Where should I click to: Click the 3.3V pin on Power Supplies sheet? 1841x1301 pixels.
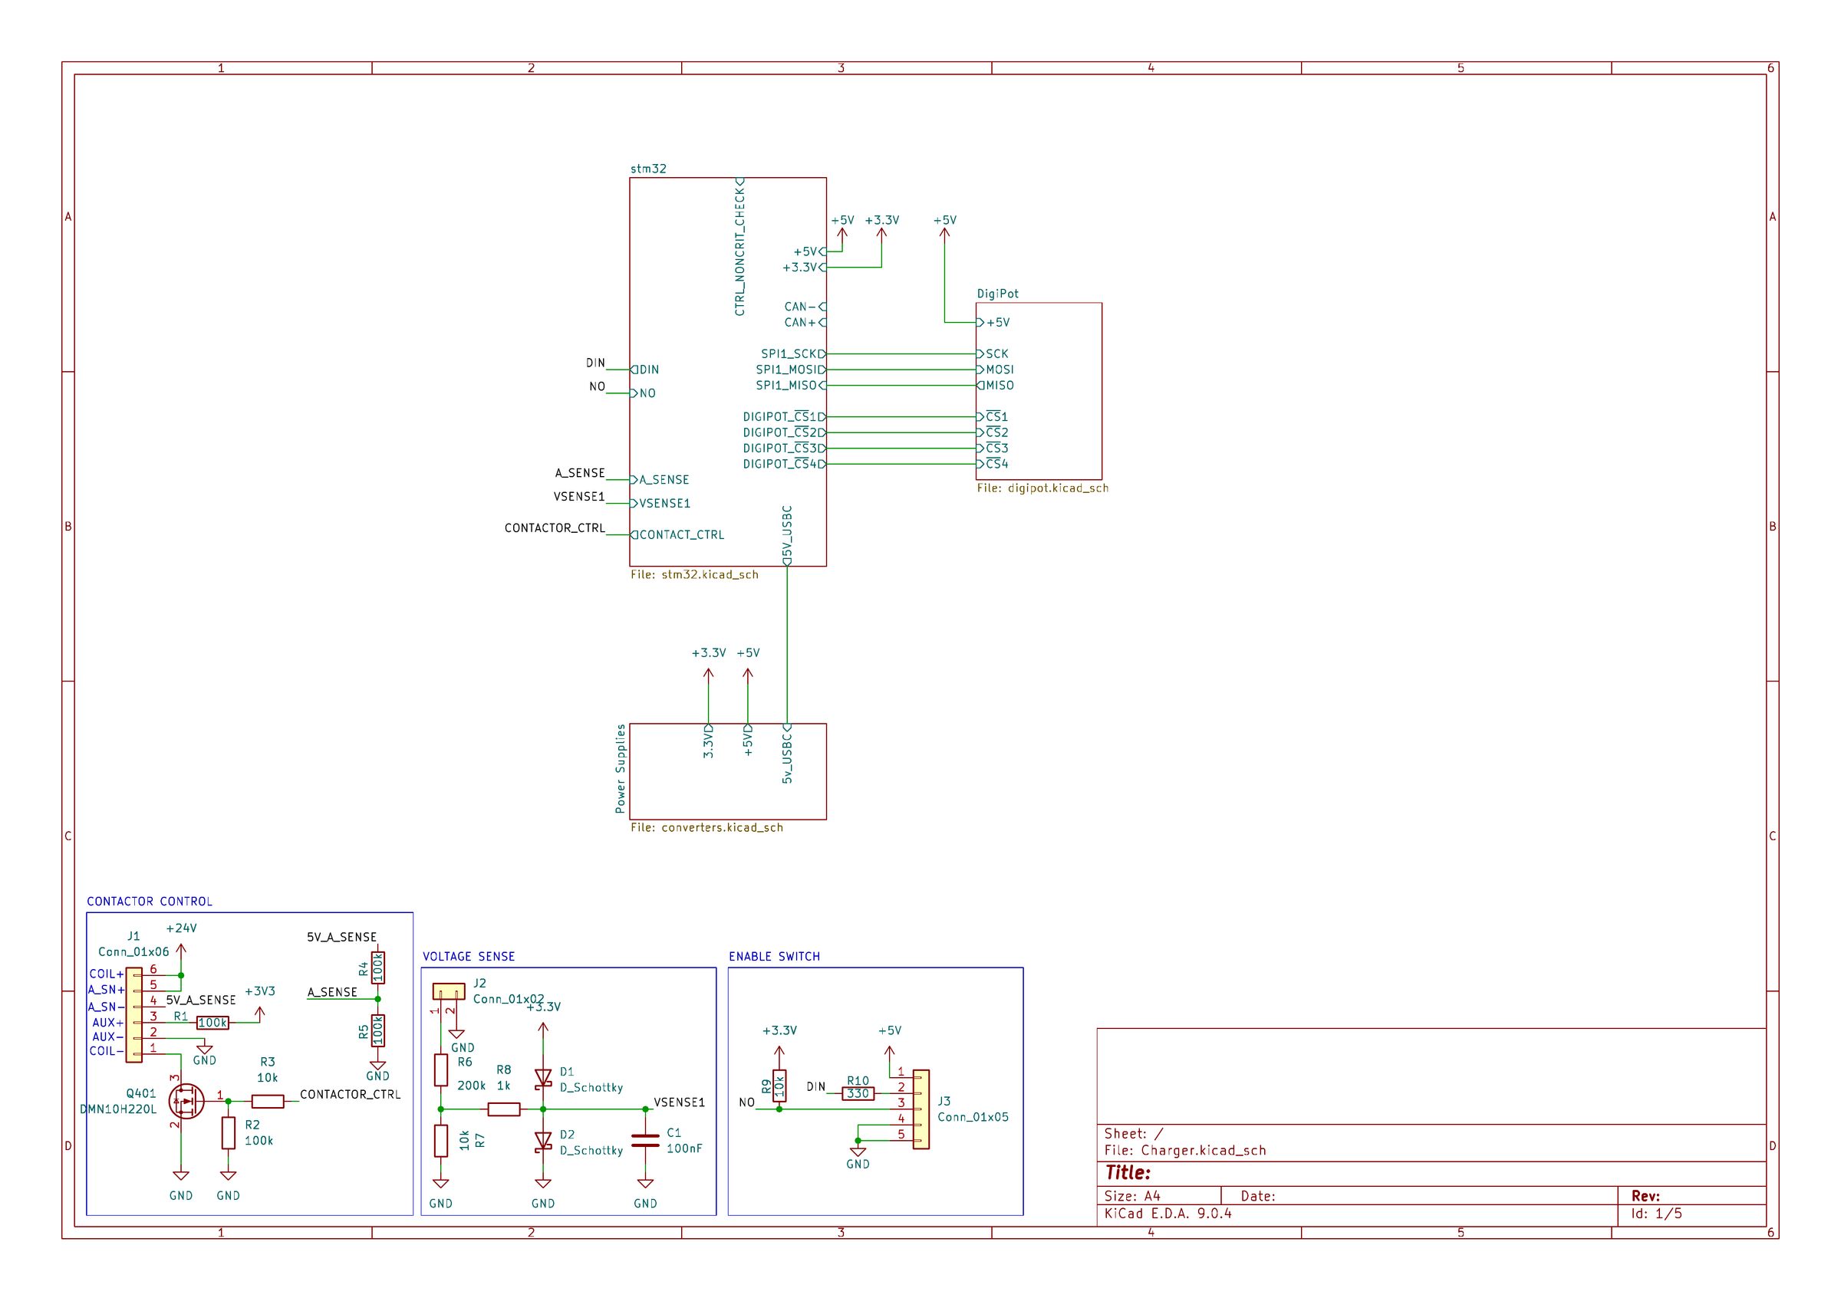click(708, 741)
